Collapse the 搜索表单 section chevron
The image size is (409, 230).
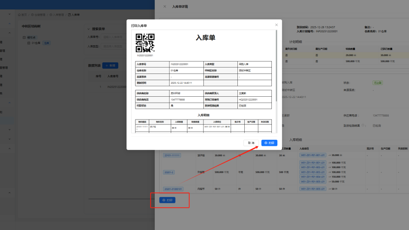pyautogui.click(x=89, y=29)
